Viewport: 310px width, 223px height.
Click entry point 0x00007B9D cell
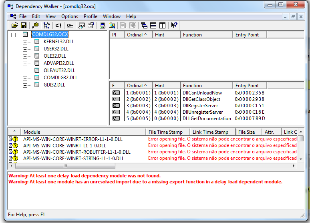click(250, 119)
